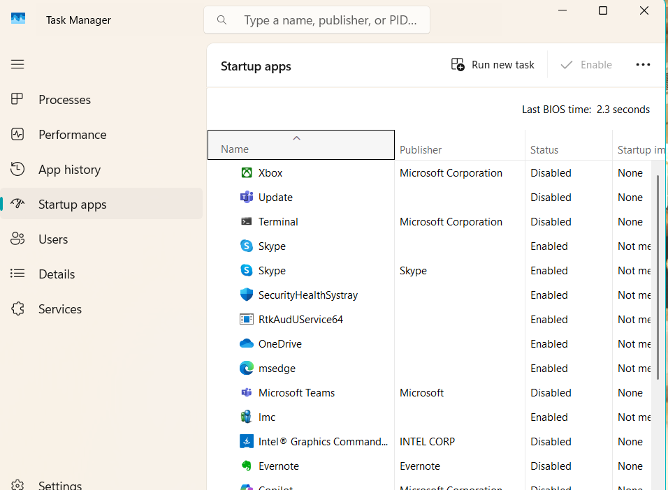Select the OneDrive entry name
This screenshot has height=490, width=668.
280,343
